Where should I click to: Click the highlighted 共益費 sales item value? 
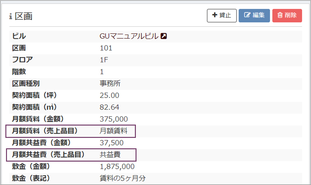click(x=110, y=155)
